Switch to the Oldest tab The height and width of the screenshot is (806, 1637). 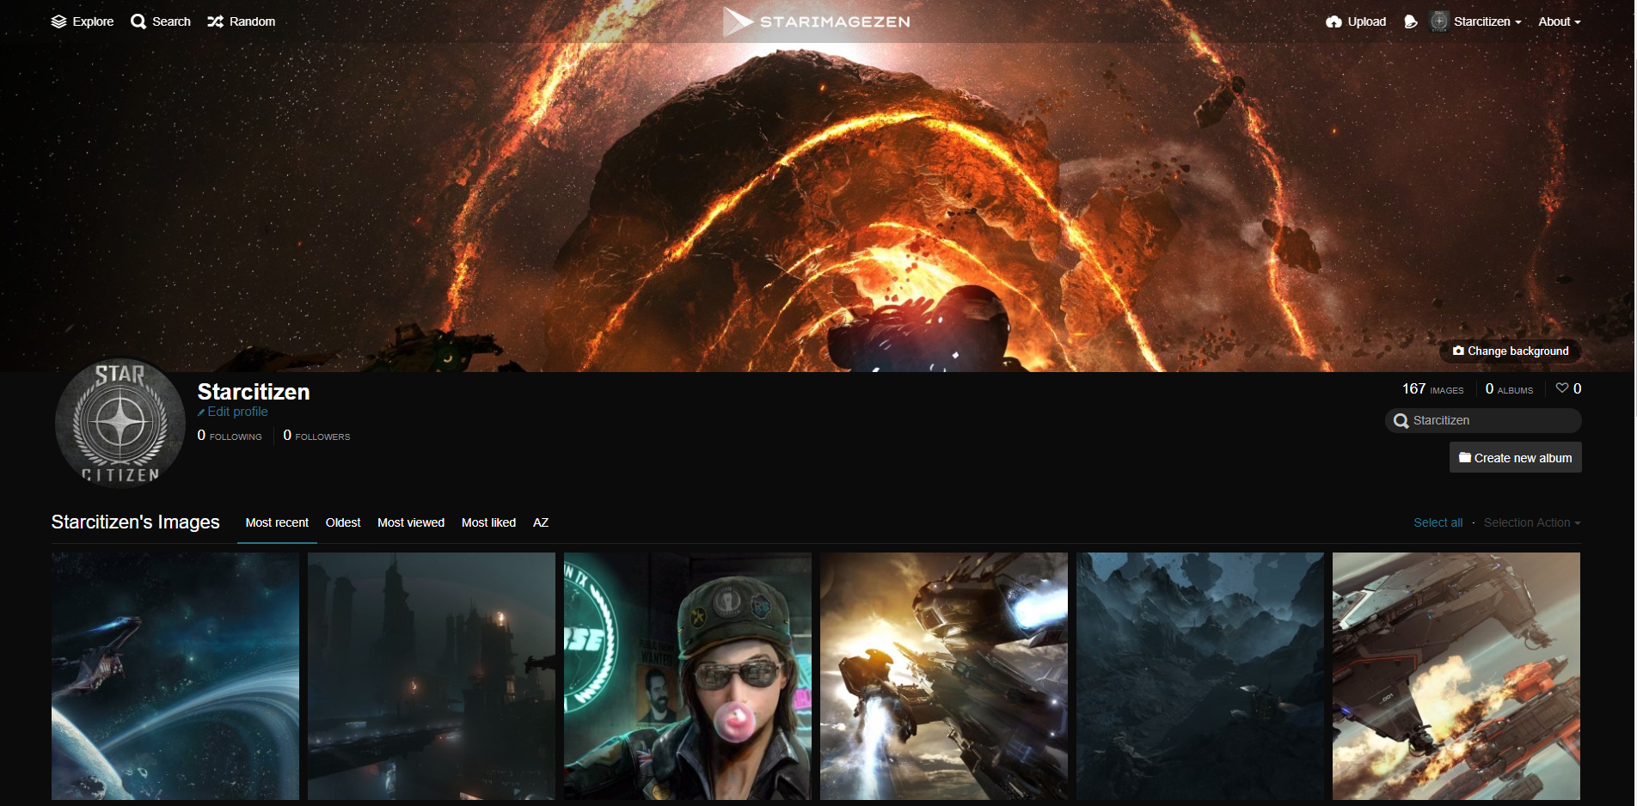pos(343,522)
